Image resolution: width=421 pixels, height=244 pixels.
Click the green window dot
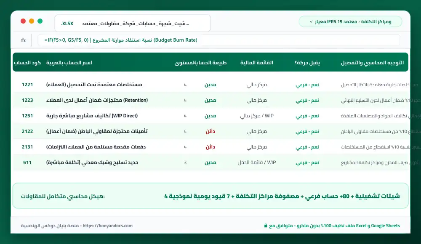click(x=40, y=21)
